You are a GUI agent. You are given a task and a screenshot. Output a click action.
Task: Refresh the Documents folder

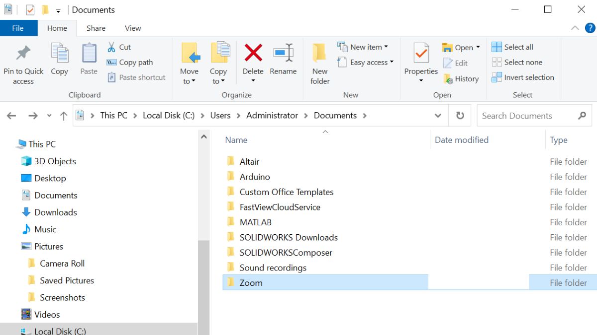460,116
